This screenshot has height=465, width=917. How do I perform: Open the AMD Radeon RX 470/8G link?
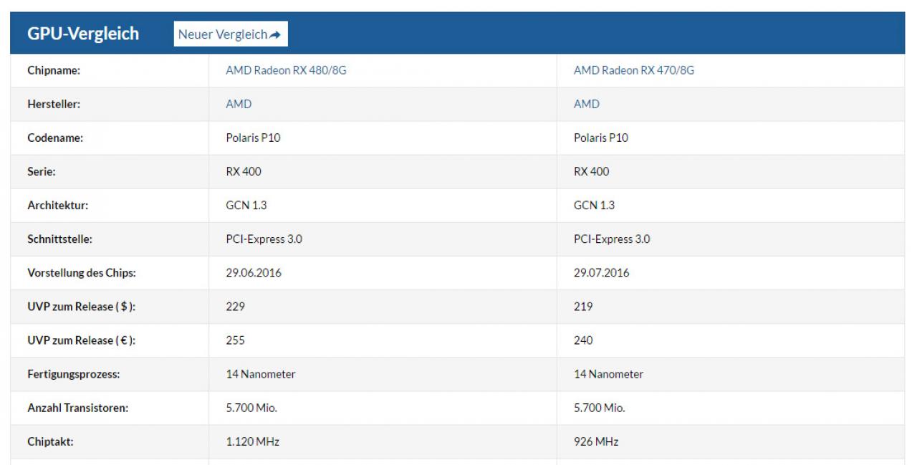point(634,70)
